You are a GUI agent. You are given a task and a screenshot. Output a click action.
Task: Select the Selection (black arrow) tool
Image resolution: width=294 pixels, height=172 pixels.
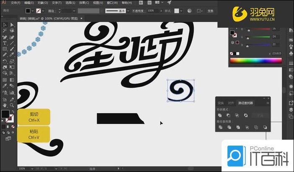[5, 25]
